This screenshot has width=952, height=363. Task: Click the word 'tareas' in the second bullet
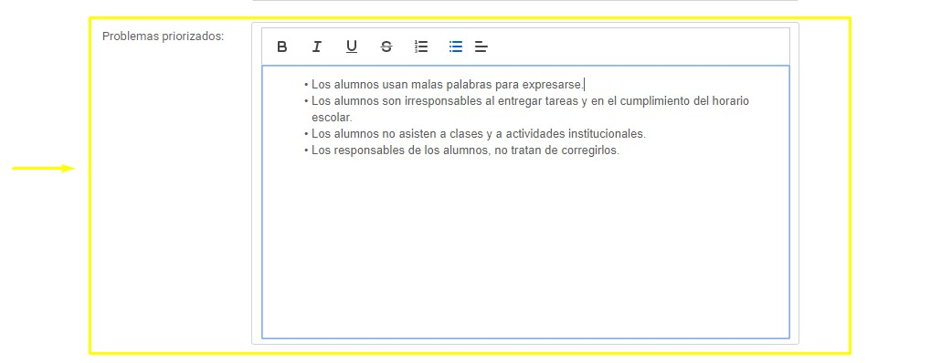point(562,101)
